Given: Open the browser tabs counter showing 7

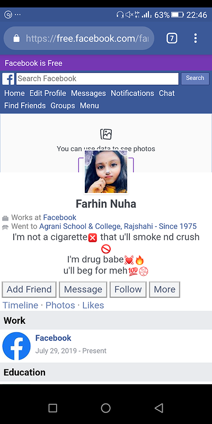Looking at the screenshot, I should pos(172,38).
